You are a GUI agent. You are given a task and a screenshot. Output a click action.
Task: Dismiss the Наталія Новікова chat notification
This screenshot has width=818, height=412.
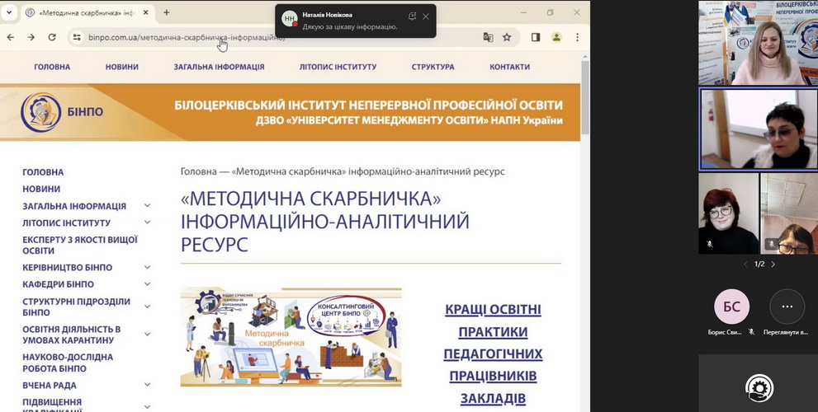(426, 16)
